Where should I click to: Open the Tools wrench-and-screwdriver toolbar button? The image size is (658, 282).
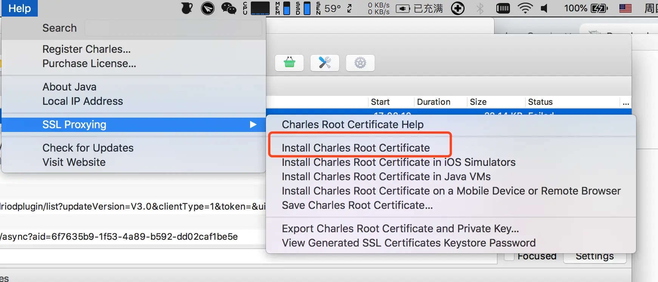[325, 63]
